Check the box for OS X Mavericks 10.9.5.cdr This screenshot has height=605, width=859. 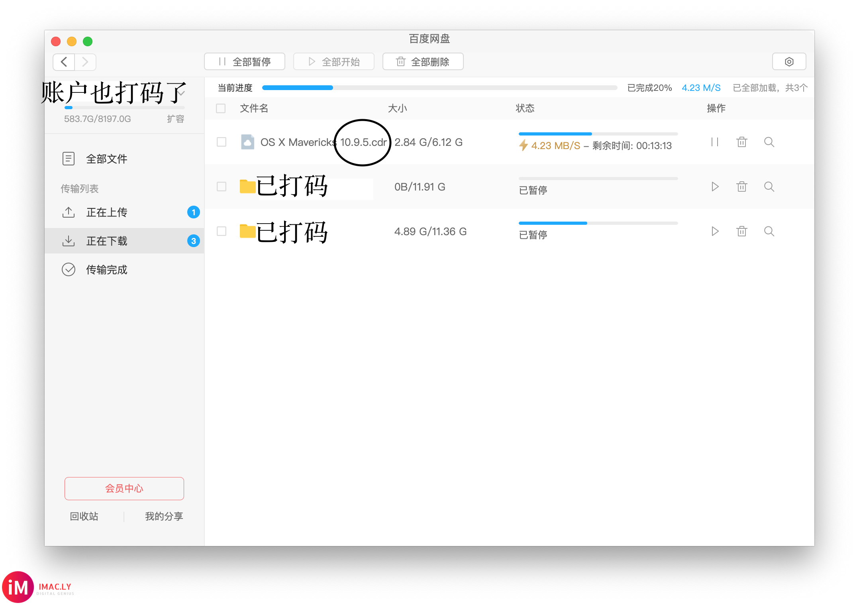coord(222,142)
